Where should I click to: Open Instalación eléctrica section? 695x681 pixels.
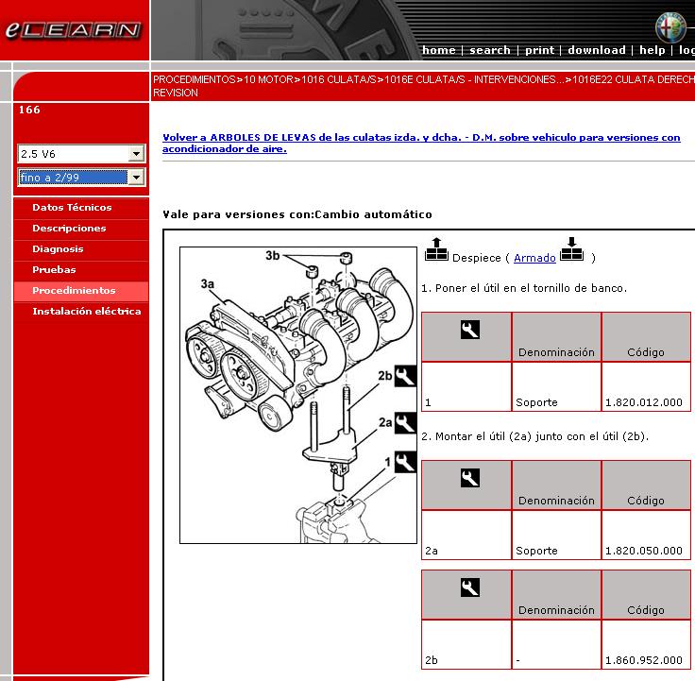86,312
